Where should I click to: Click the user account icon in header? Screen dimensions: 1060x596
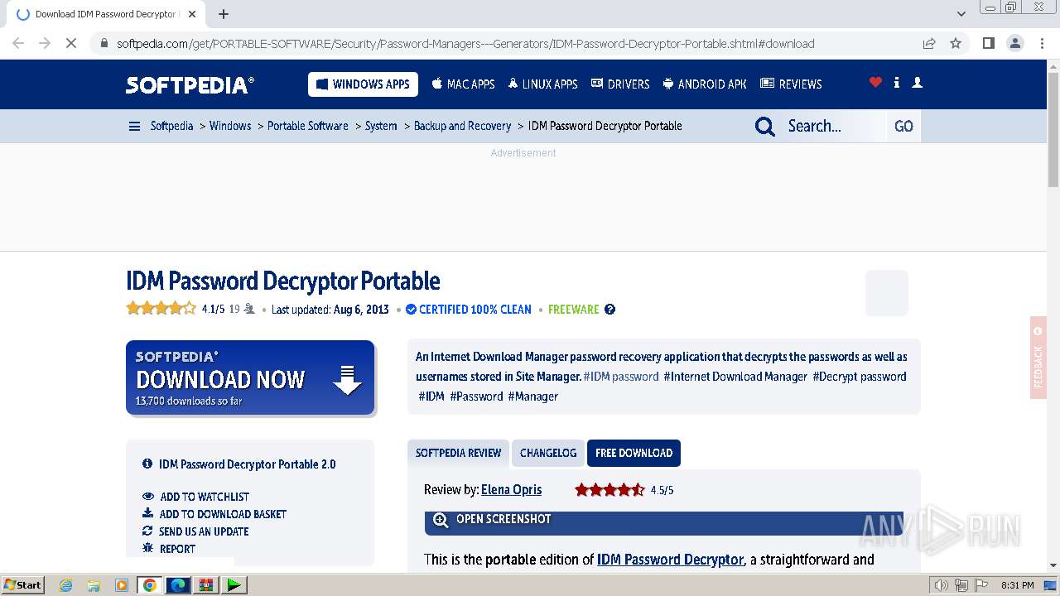[917, 82]
